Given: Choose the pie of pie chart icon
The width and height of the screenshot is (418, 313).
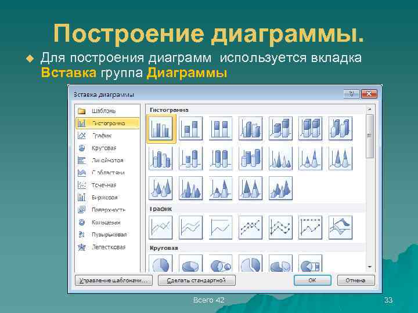Looking at the screenshot, I should (x=221, y=264).
